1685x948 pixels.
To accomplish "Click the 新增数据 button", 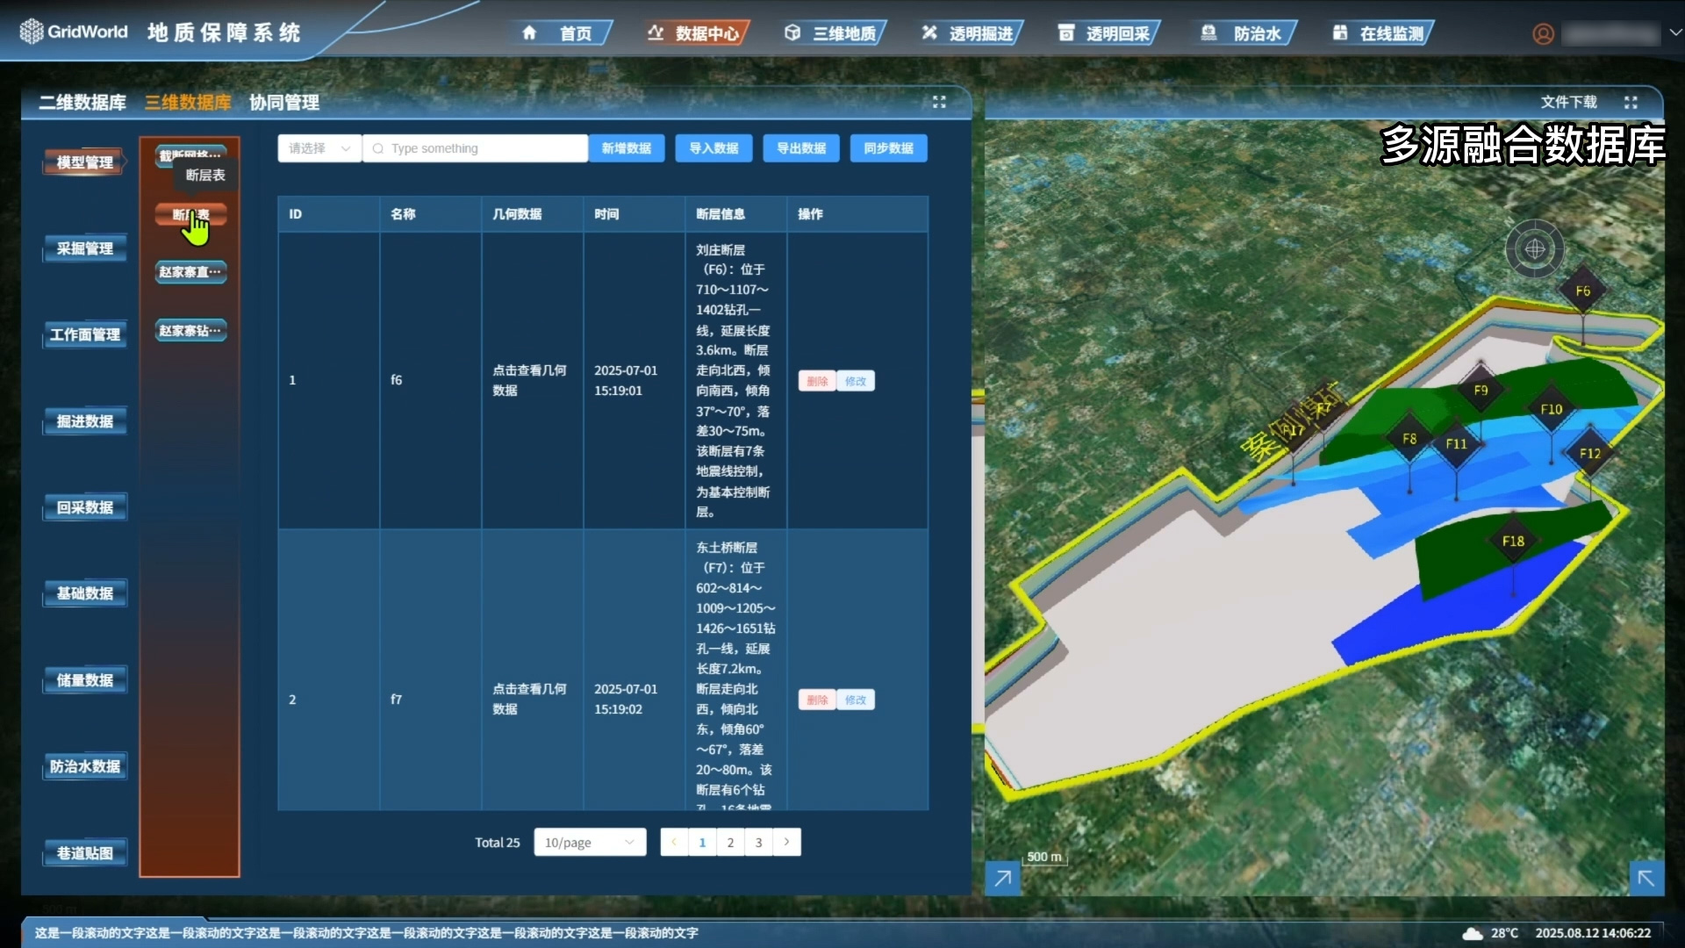I will click(627, 148).
